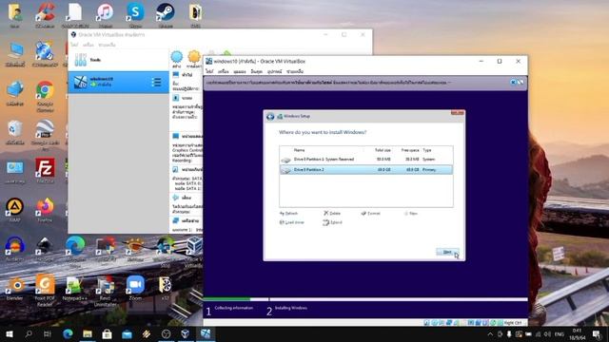Open Microsoft Store from taskbar
609x342 pixels.
click(x=107, y=333)
